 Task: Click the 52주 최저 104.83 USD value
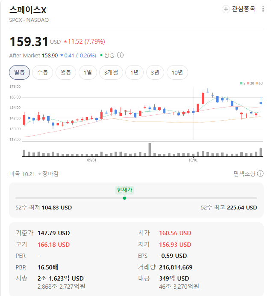click(x=57, y=208)
